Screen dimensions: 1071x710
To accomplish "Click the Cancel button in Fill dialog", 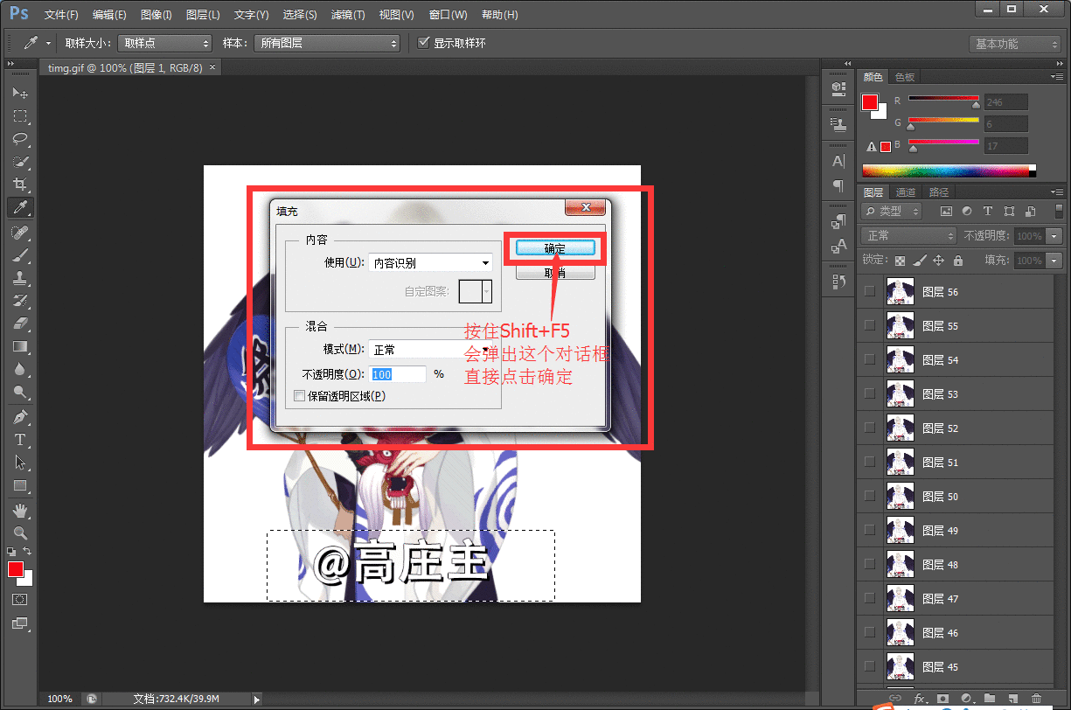I will (555, 273).
